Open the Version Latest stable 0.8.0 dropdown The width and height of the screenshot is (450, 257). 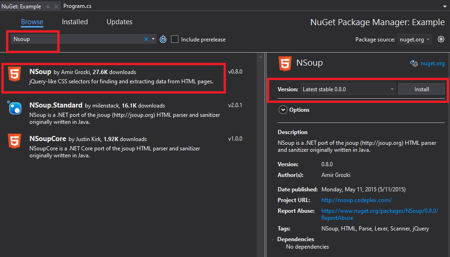click(x=348, y=89)
